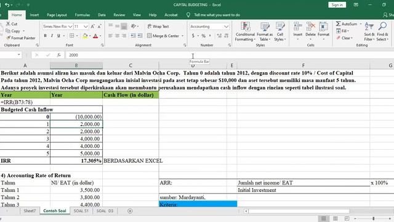Apply dollar accounting format

coord(193,36)
